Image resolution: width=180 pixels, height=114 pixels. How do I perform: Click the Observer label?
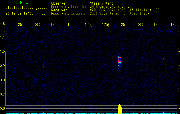(59, 3)
